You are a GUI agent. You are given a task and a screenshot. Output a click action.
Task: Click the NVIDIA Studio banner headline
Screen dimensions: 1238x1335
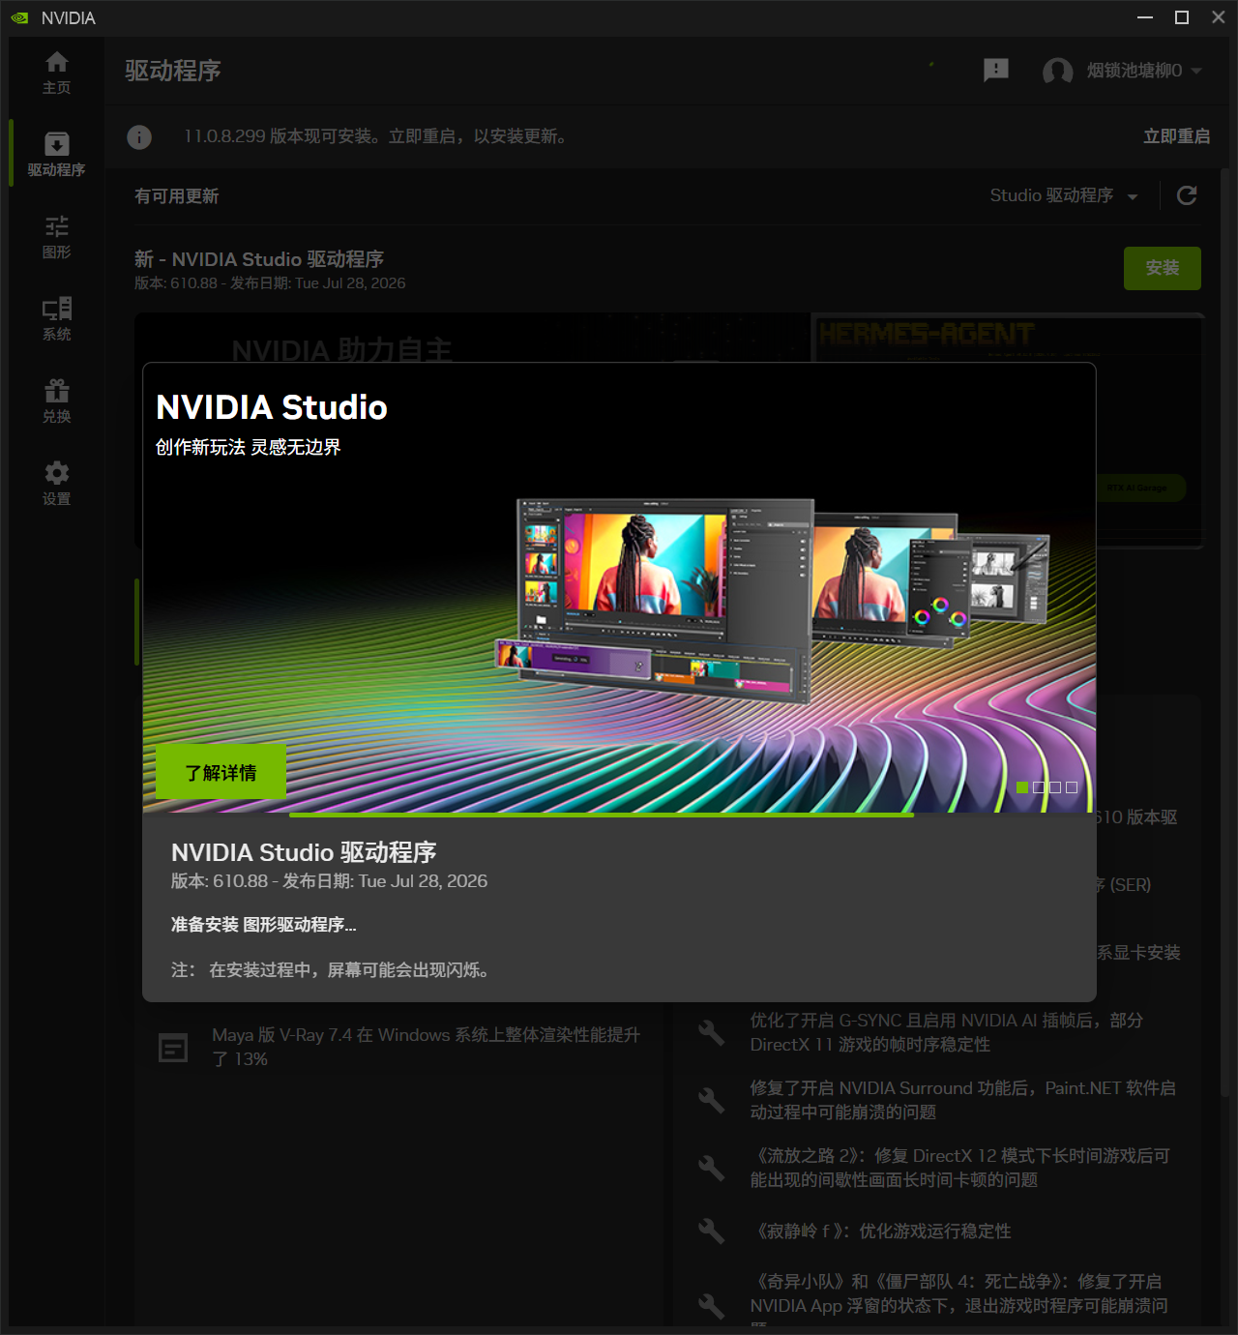272,407
